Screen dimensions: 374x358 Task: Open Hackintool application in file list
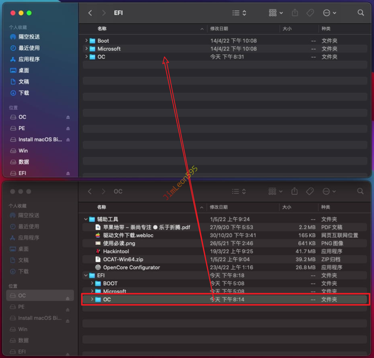(x=116, y=251)
